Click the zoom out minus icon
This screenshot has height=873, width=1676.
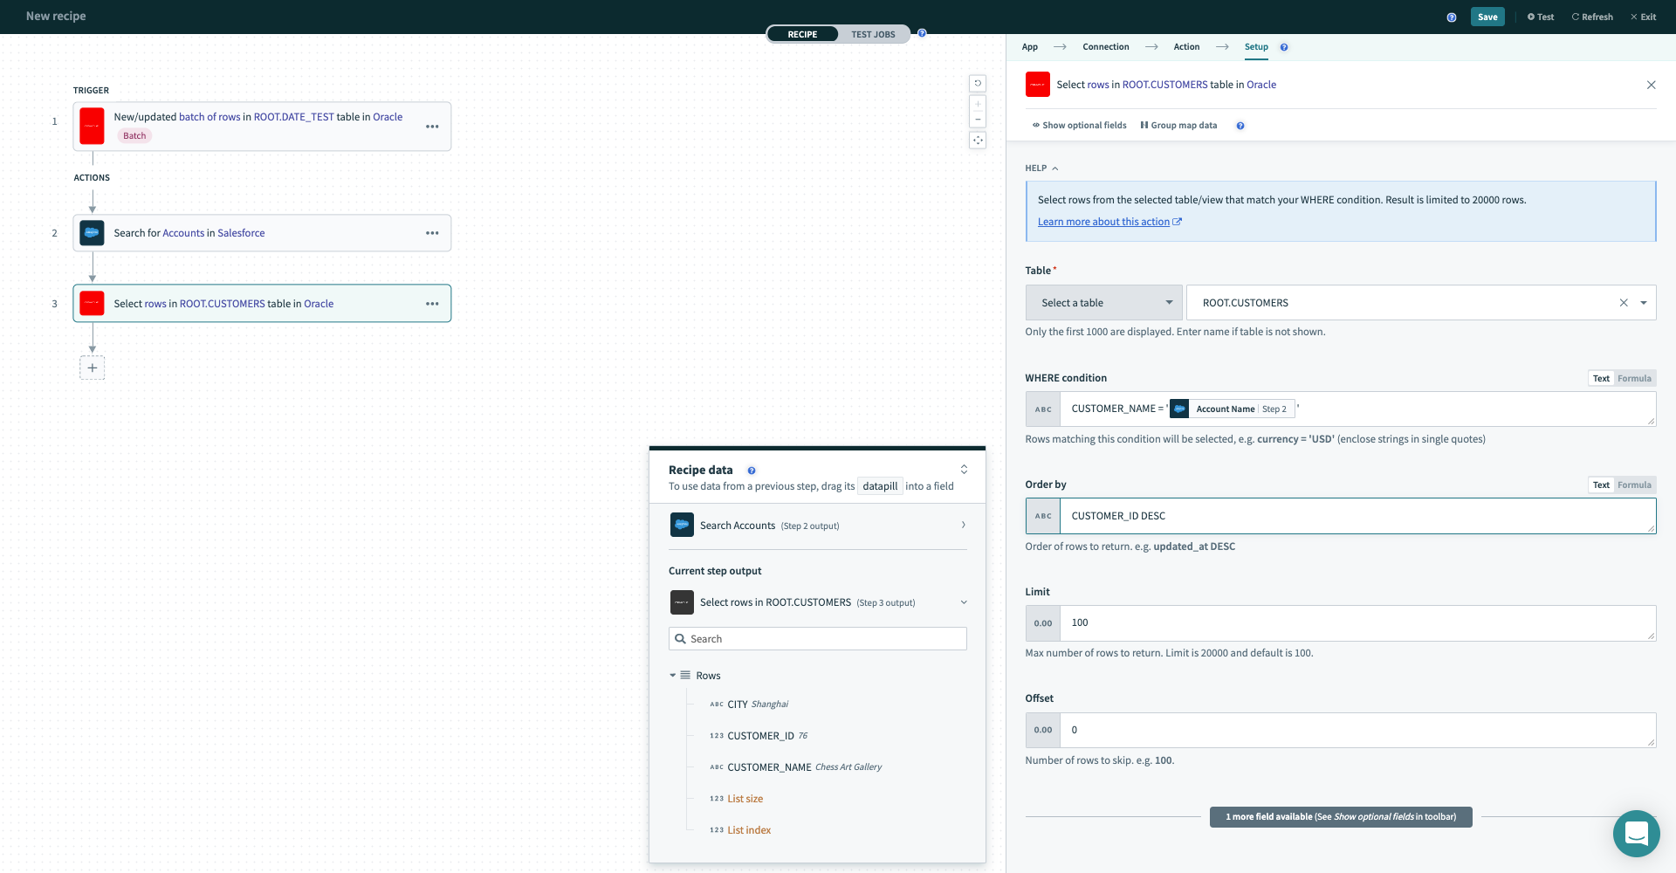[x=978, y=119]
